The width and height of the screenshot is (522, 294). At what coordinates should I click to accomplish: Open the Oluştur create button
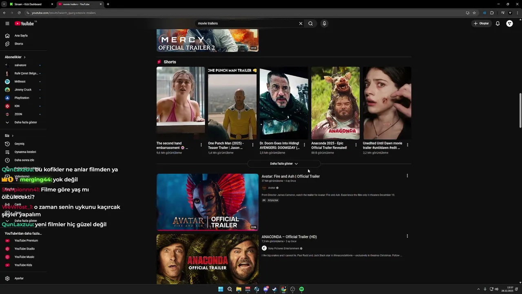pos(481,23)
